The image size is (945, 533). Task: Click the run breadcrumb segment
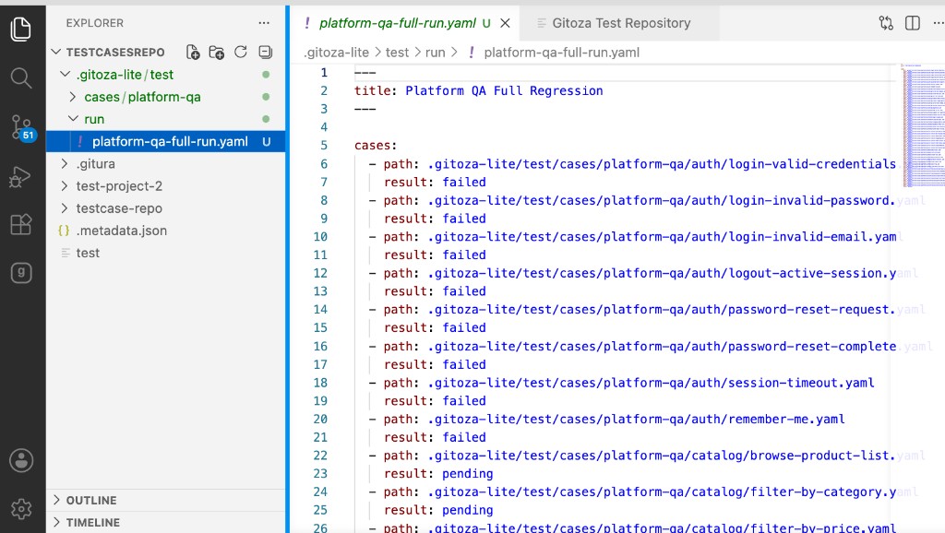point(436,53)
